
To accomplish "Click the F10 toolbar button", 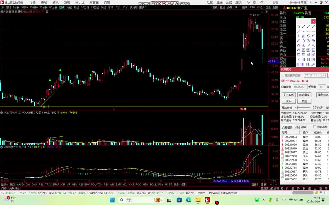I will pyautogui.click(x=252, y=7).
